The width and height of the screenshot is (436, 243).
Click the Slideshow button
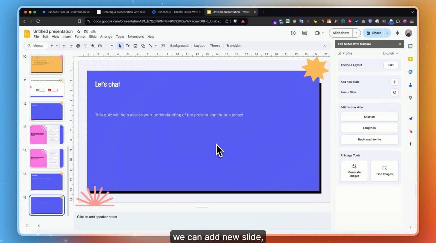(x=341, y=33)
